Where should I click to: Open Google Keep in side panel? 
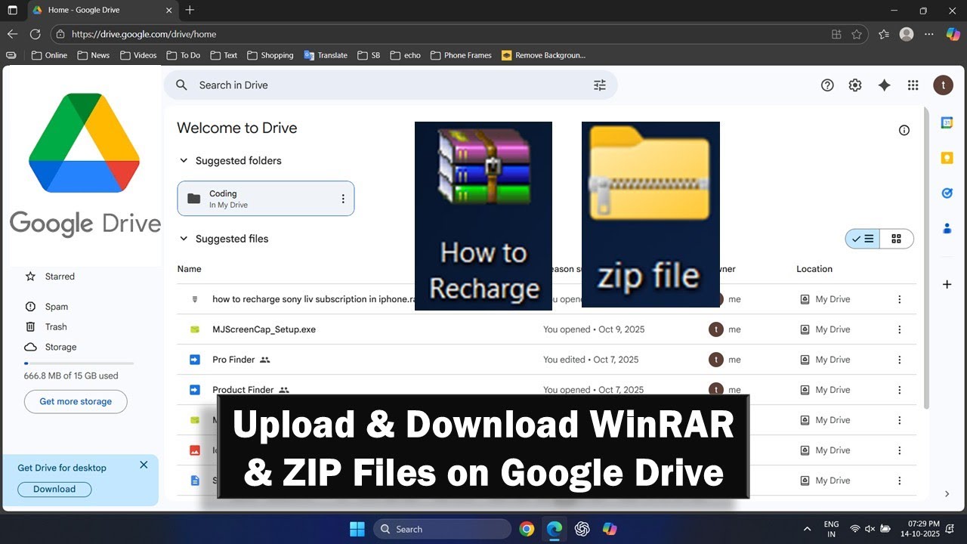(x=947, y=158)
